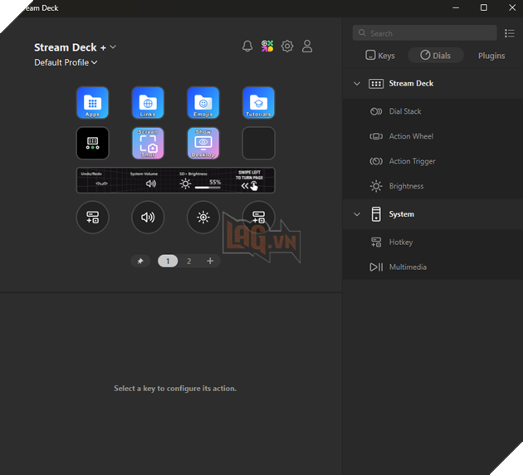Select the Action Wheel action
Image resolution: width=523 pixels, height=475 pixels.
click(x=433, y=136)
